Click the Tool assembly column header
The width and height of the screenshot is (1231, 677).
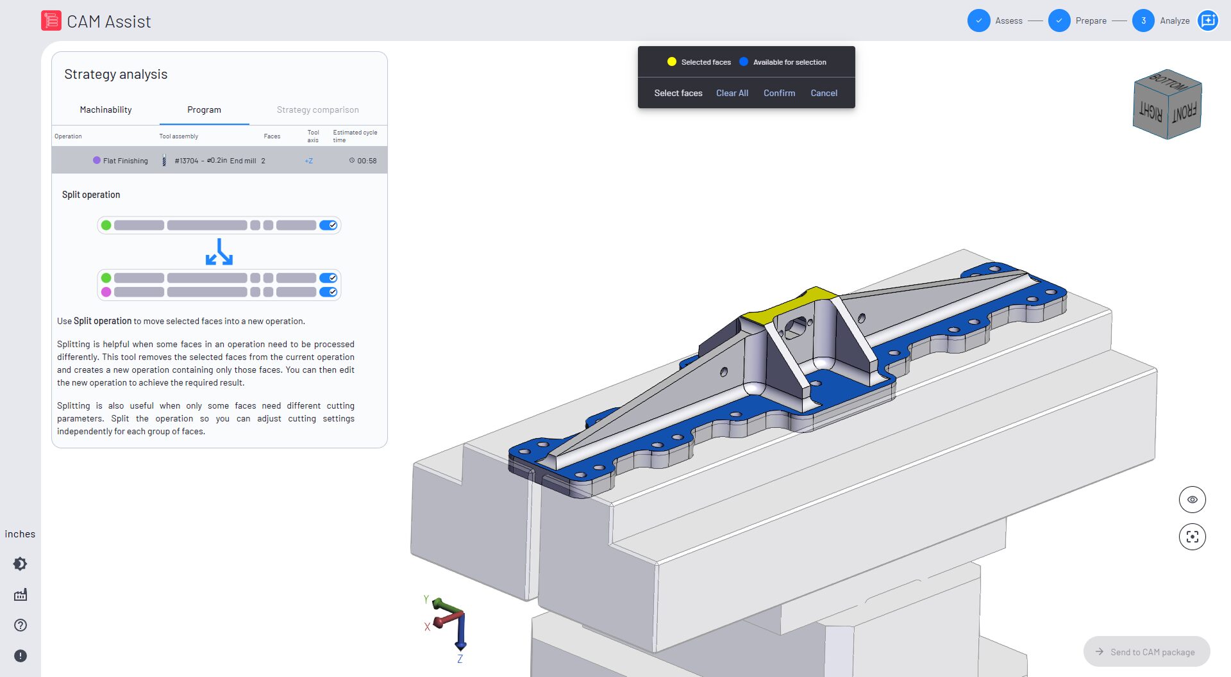coord(179,136)
